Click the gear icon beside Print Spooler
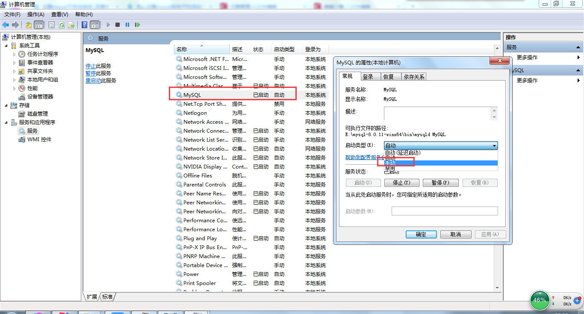The height and width of the screenshot is (314, 584). click(x=179, y=283)
